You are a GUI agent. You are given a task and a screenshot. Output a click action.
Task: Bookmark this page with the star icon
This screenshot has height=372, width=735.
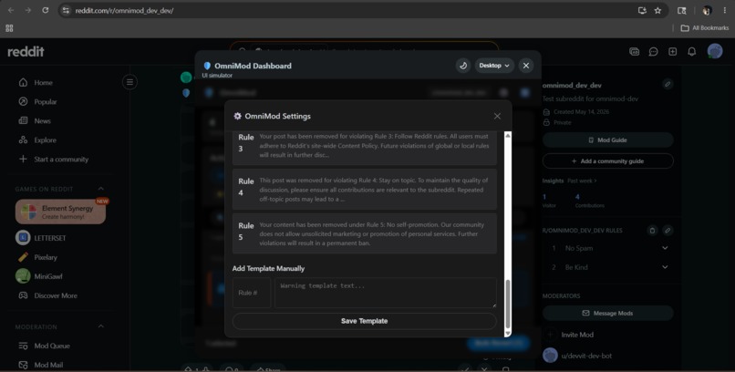(657, 10)
